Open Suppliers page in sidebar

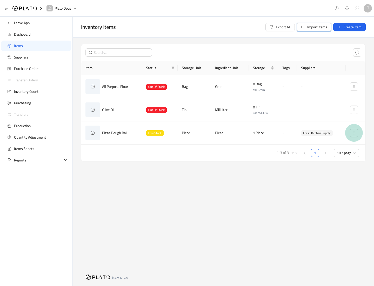click(x=36, y=57)
